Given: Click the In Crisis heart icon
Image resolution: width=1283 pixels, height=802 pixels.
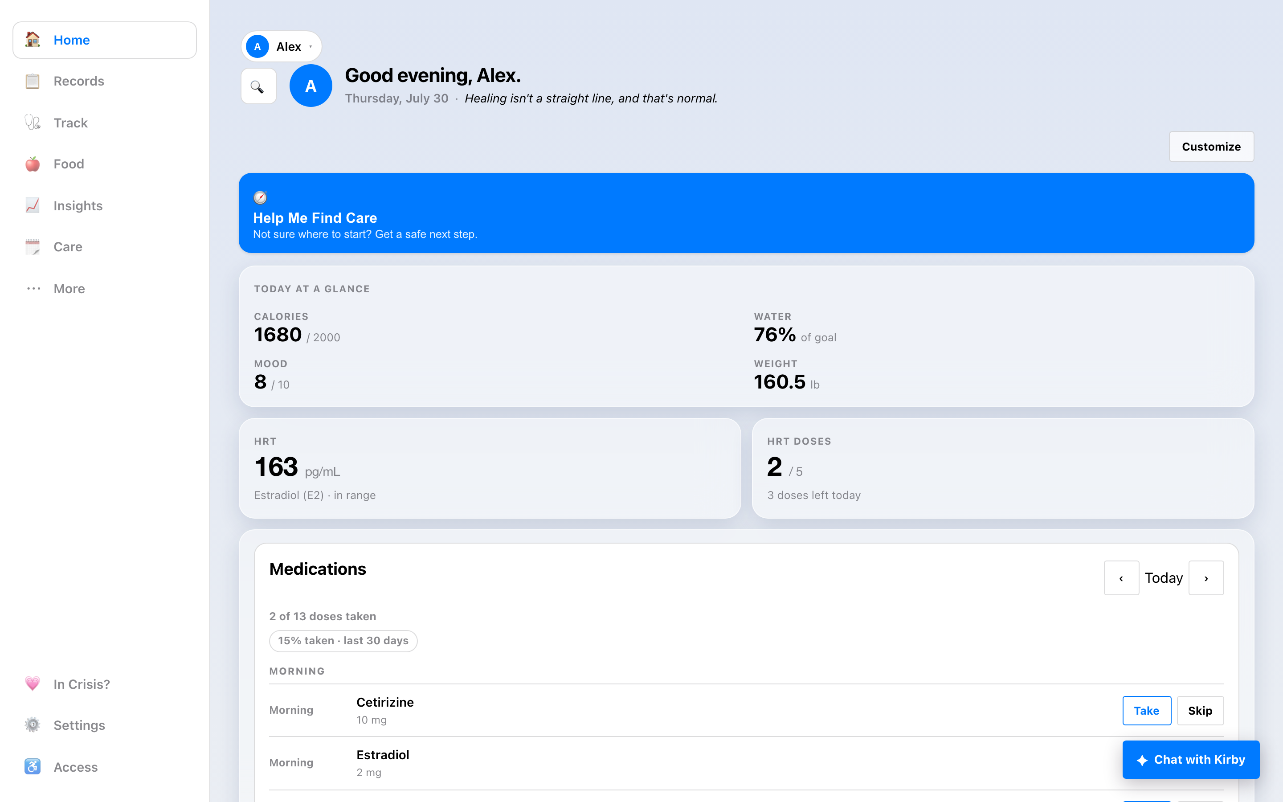Looking at the screenshot, I should click(x=33, y=684).
